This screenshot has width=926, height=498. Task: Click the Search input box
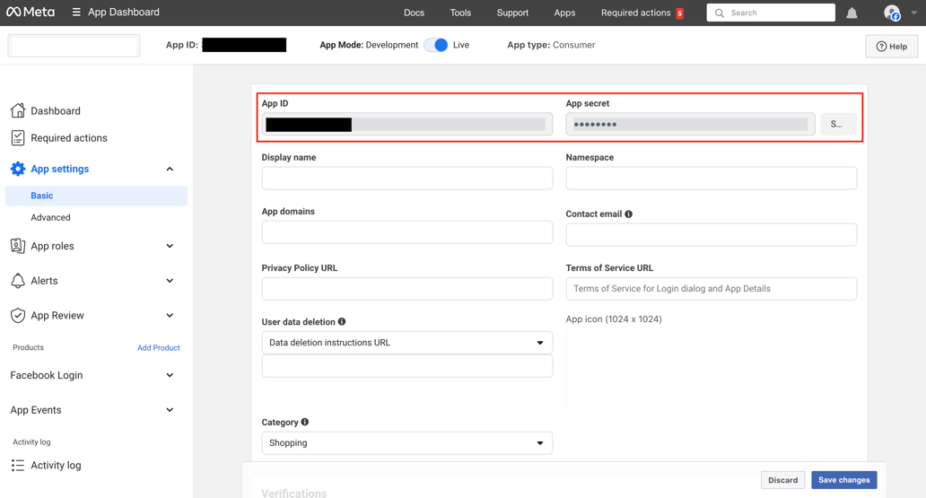pos(771,13)
